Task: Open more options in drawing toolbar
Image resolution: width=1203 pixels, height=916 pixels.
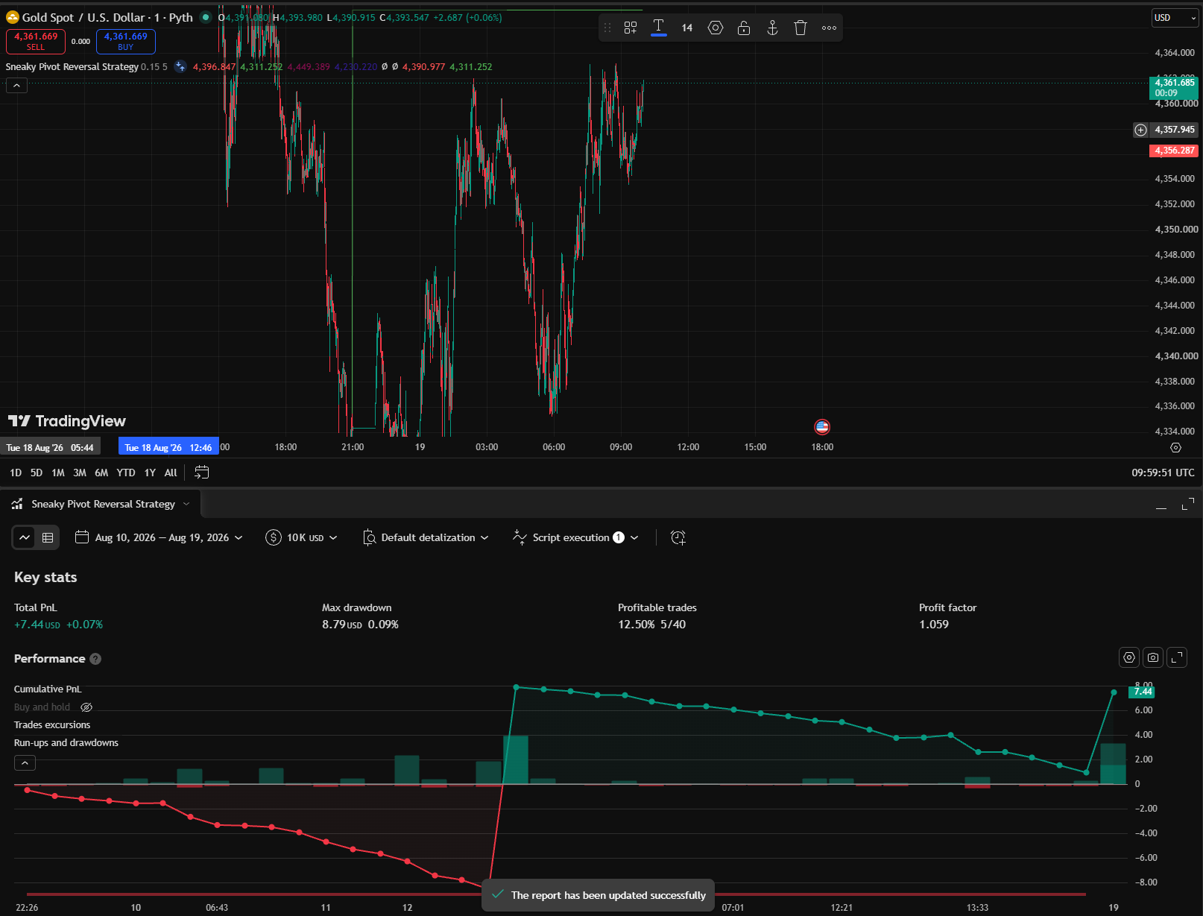Action: [x=829, y=28]
